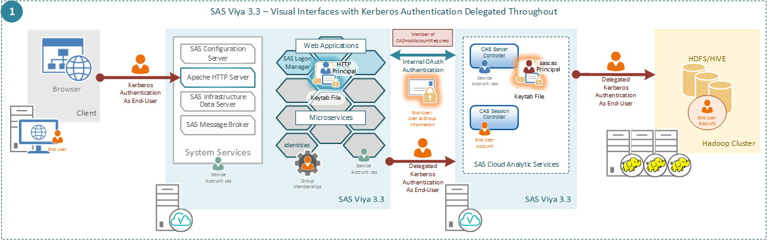Click the Microservices label box
767x240 pixels.
(x=330, y=117)
